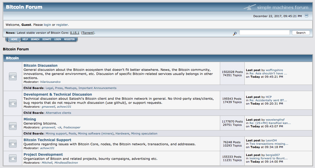The image size is (315, 168).
Task: Open the 0.15.1 Bitcoin Core version link
Action: 75,33
